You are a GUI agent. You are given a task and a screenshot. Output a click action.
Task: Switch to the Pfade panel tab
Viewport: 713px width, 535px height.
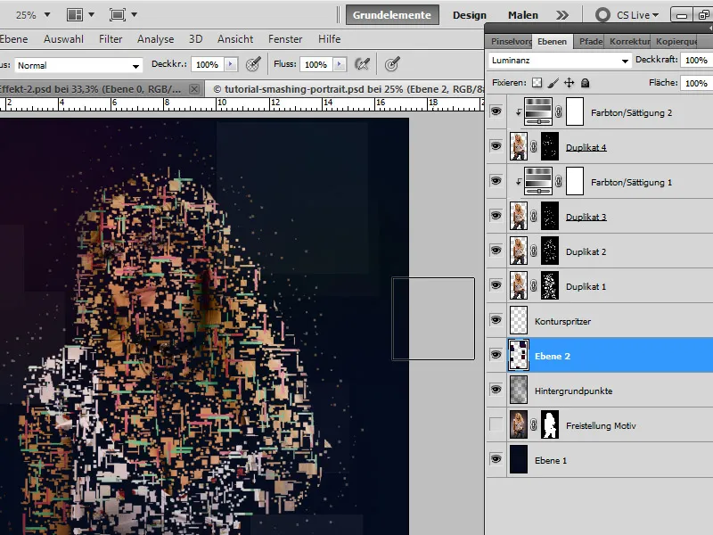pos(590,41)
